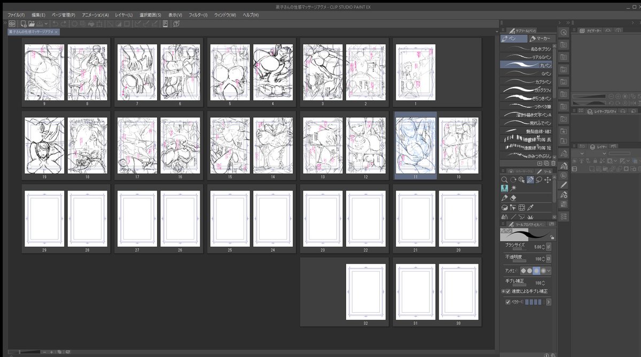Screen dimensions: 641x357
Task: Click the New document toolbar icon
Action: tap(24, 24)
